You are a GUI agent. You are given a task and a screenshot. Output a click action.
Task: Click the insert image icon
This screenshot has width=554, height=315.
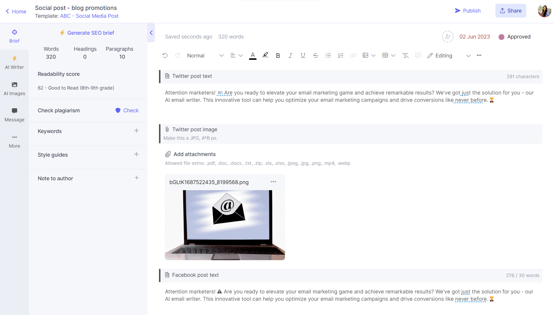click(x=365, y=55)
